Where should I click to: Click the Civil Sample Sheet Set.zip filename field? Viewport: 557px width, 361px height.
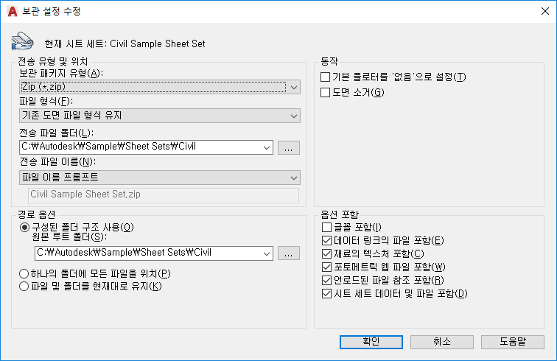(x=163, y=195)
